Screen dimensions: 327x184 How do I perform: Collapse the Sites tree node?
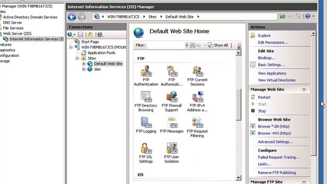tap(77, 58)
